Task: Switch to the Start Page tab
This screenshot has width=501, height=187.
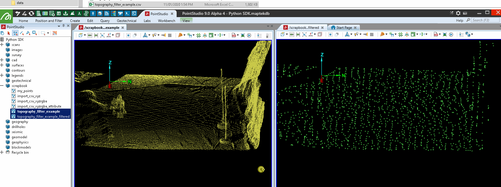Action: point(344,28)
